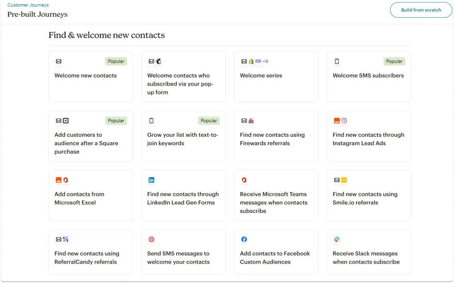Click the Popular badge on Square purchase card
454x283 pixels.
tap(116, 121)
